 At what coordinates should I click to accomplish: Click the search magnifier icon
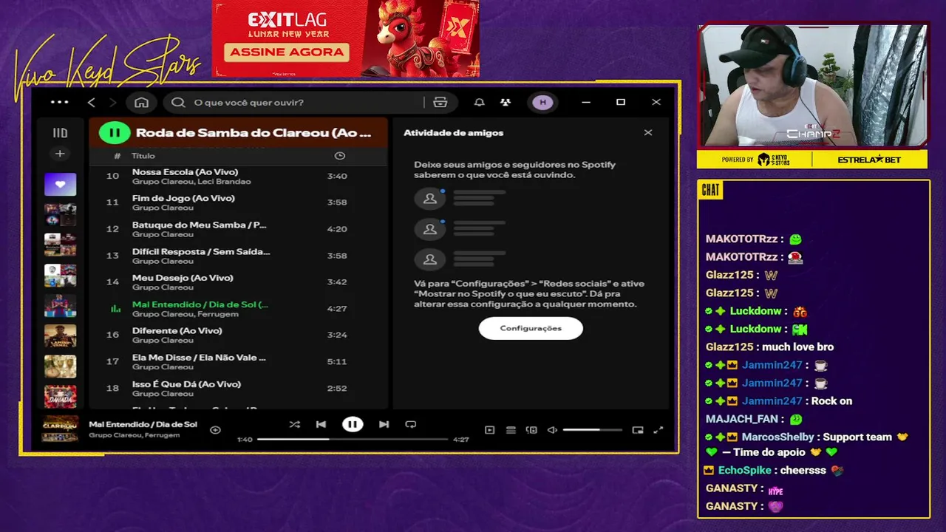(178, 102)
